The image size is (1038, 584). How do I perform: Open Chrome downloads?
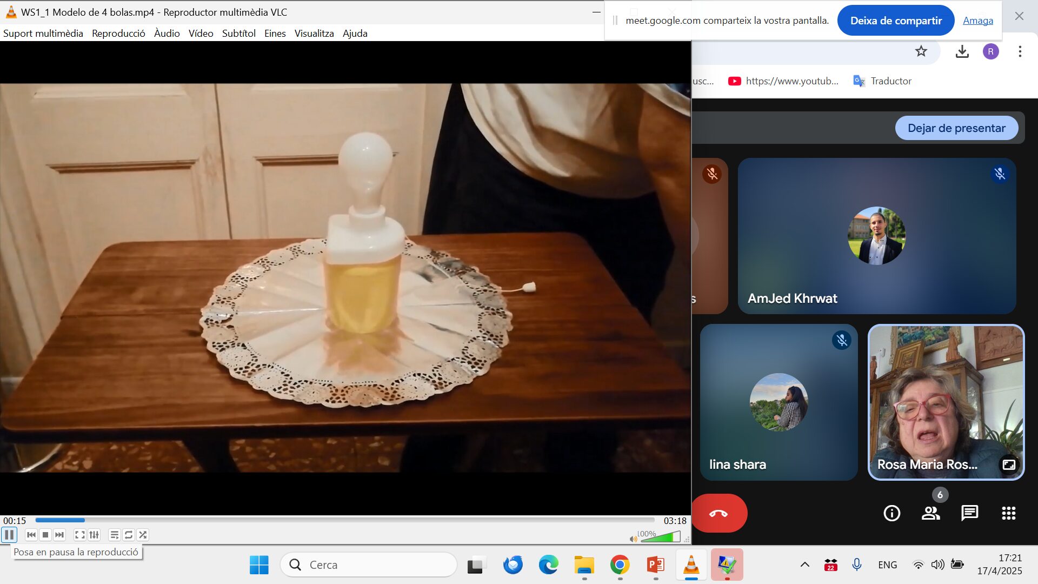pyautogui.click(x=962, y=51)
